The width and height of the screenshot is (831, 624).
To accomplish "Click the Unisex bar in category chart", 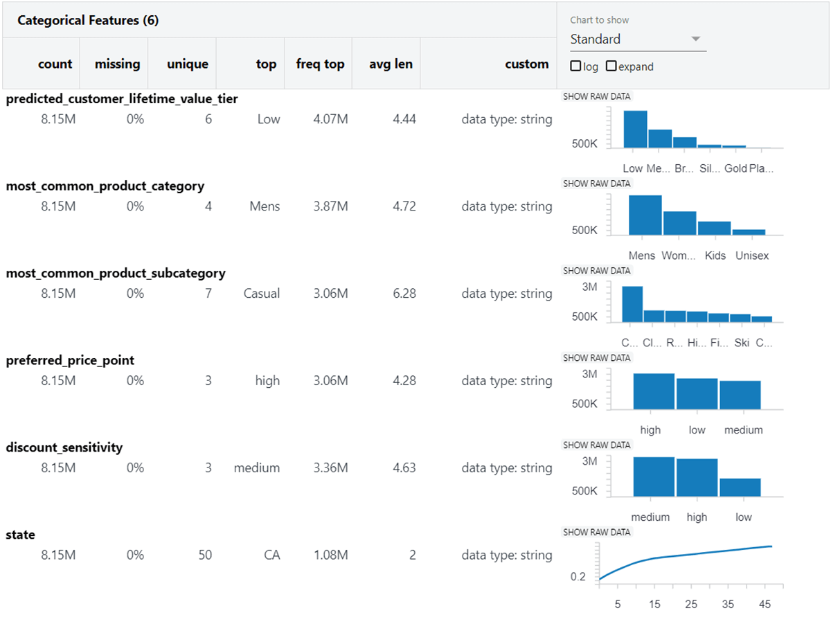I will tap(749, 232).
